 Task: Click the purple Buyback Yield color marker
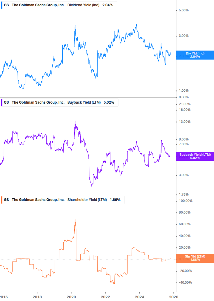2,102
